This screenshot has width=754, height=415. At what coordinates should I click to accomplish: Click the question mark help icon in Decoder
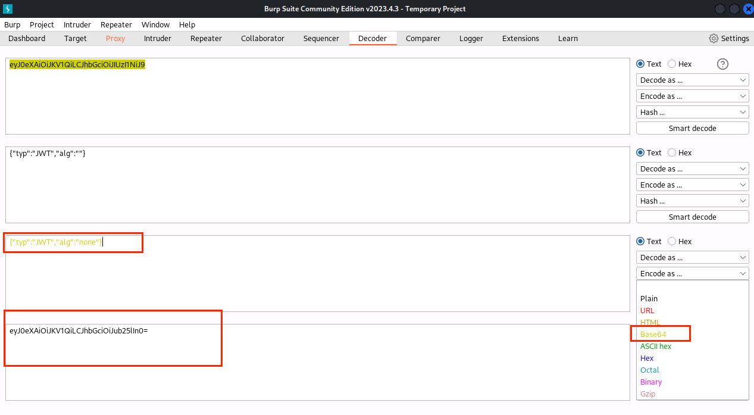722,64
